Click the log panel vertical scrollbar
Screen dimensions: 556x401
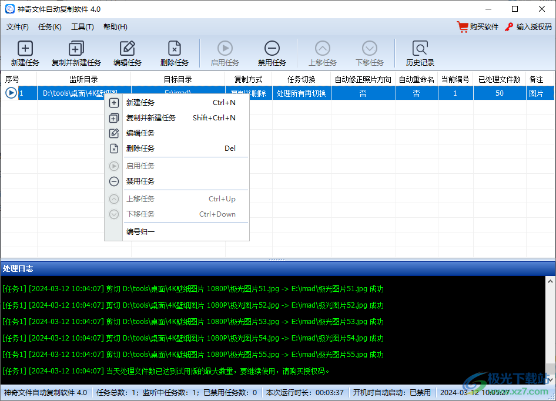pos(550,329)
